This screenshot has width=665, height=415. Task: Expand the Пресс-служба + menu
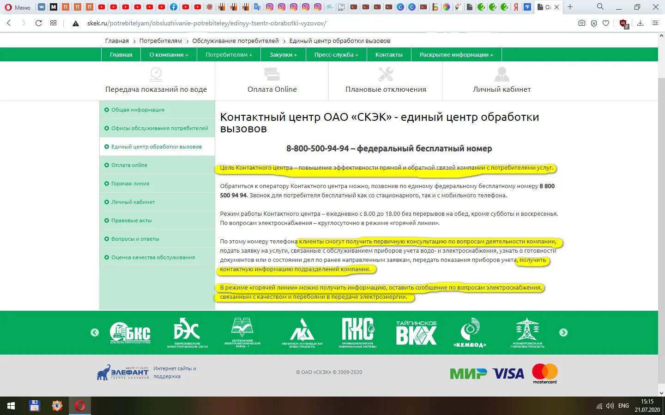[336, 54]
